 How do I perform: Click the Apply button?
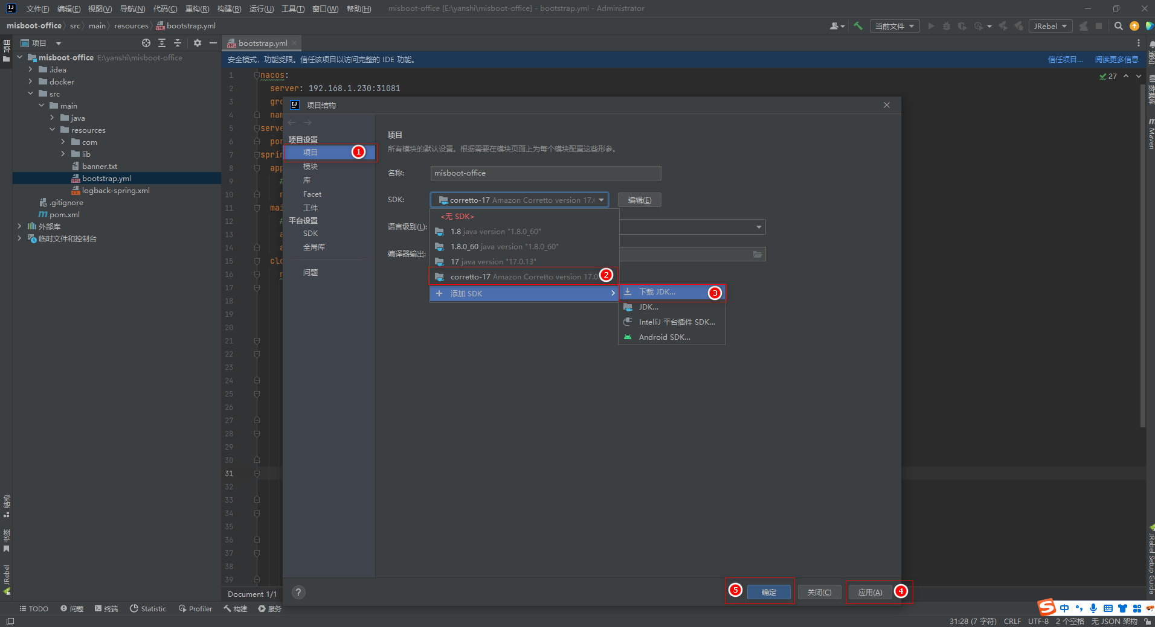tap(870, 593)
